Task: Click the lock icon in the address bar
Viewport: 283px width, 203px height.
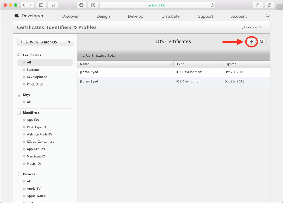Action: (149, 5)
